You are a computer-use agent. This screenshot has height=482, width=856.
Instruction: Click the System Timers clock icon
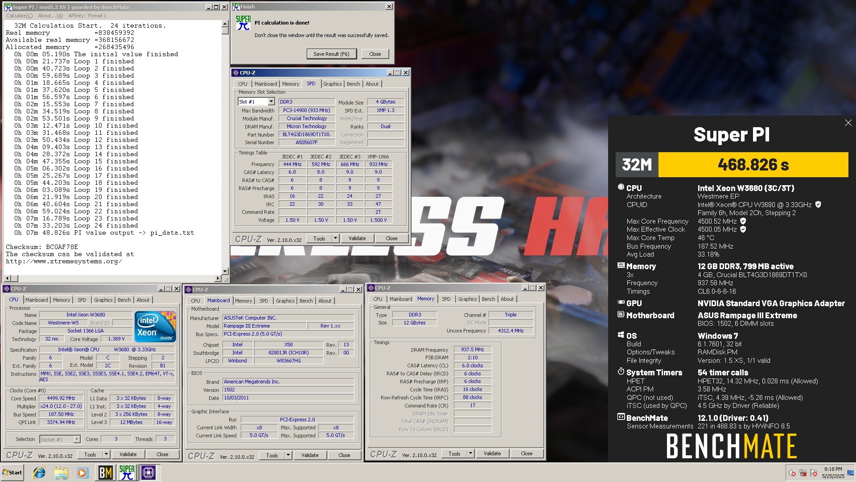click(621, 371)
